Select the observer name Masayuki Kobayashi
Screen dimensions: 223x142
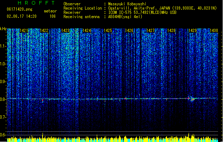127,4
